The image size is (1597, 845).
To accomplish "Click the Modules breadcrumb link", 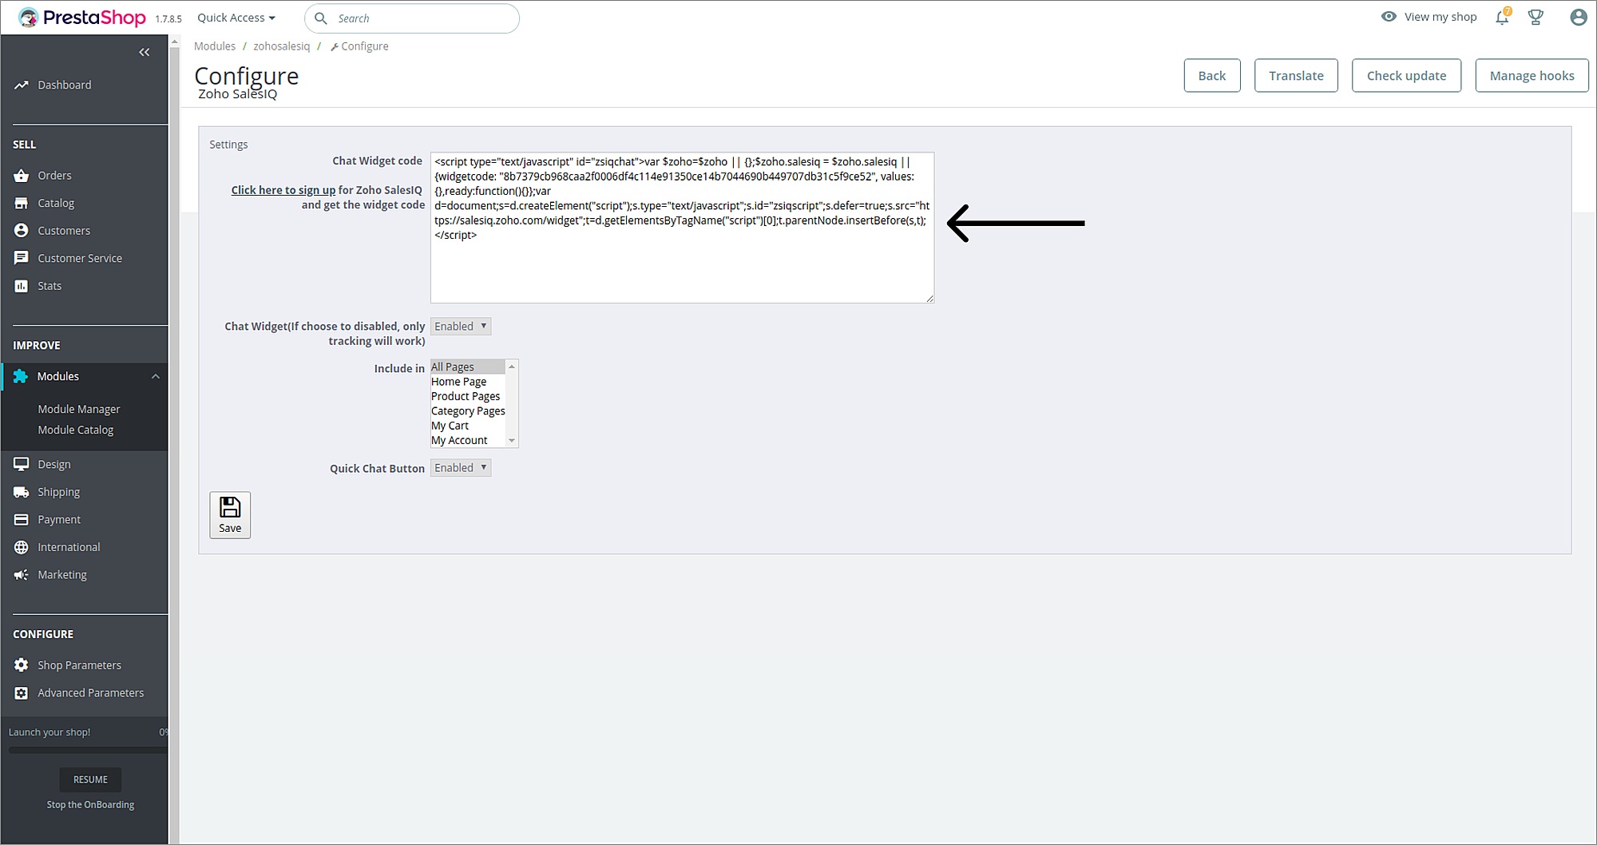I will [215, 46].
